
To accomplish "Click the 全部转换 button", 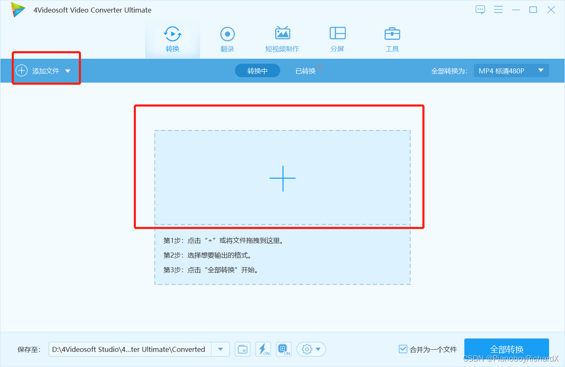I will 507,349.
